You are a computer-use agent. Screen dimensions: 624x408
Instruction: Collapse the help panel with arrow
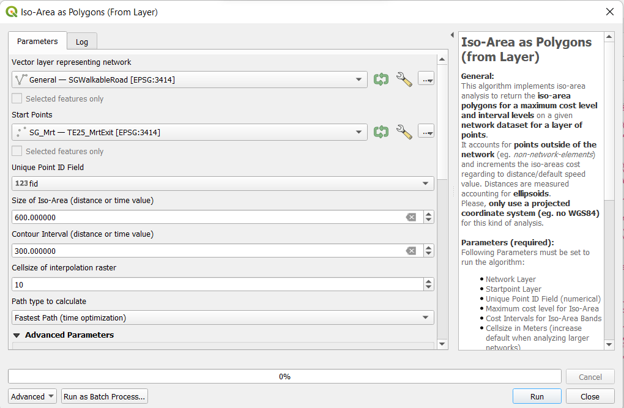tap(452, 35)
